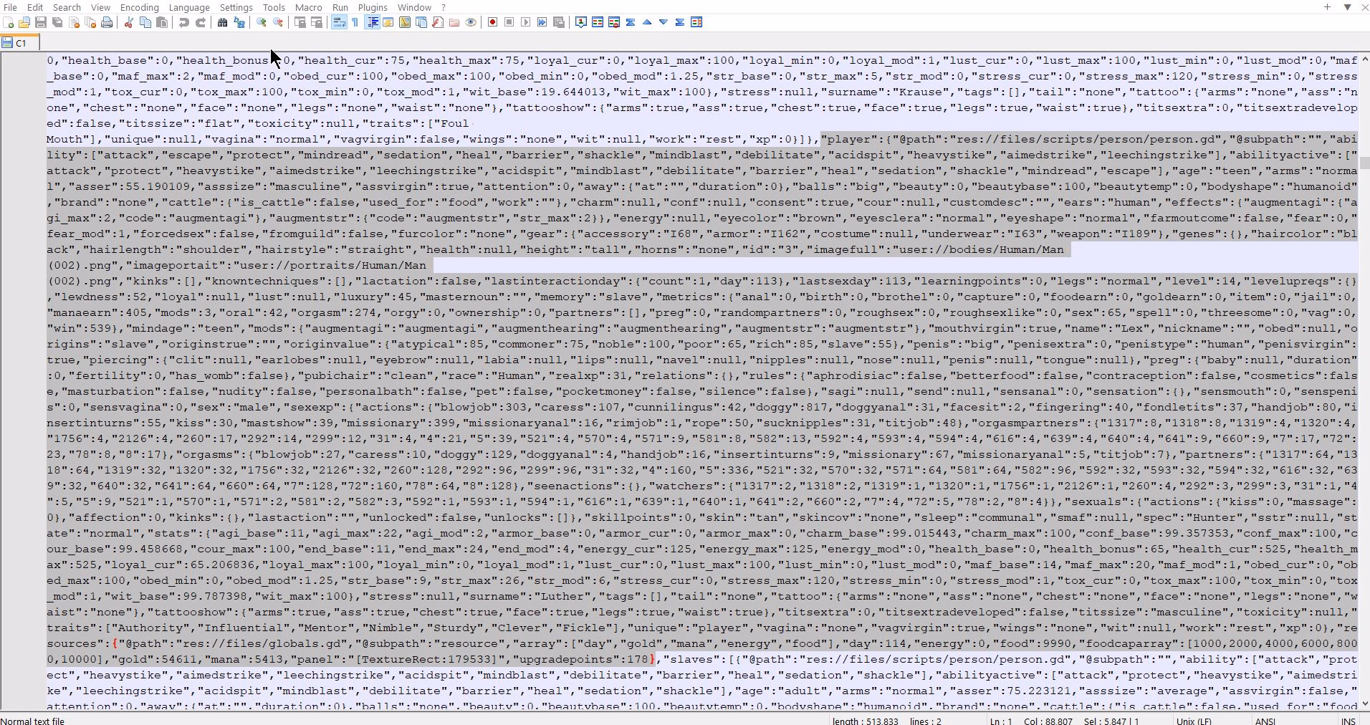Cut selection with the scissors icon
This screenshot has height=725, width=1370.
coord(129,23)
